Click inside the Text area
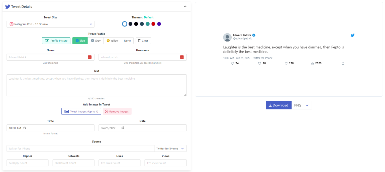Viewport: 385px width, 172px height. tap(97, 85)
